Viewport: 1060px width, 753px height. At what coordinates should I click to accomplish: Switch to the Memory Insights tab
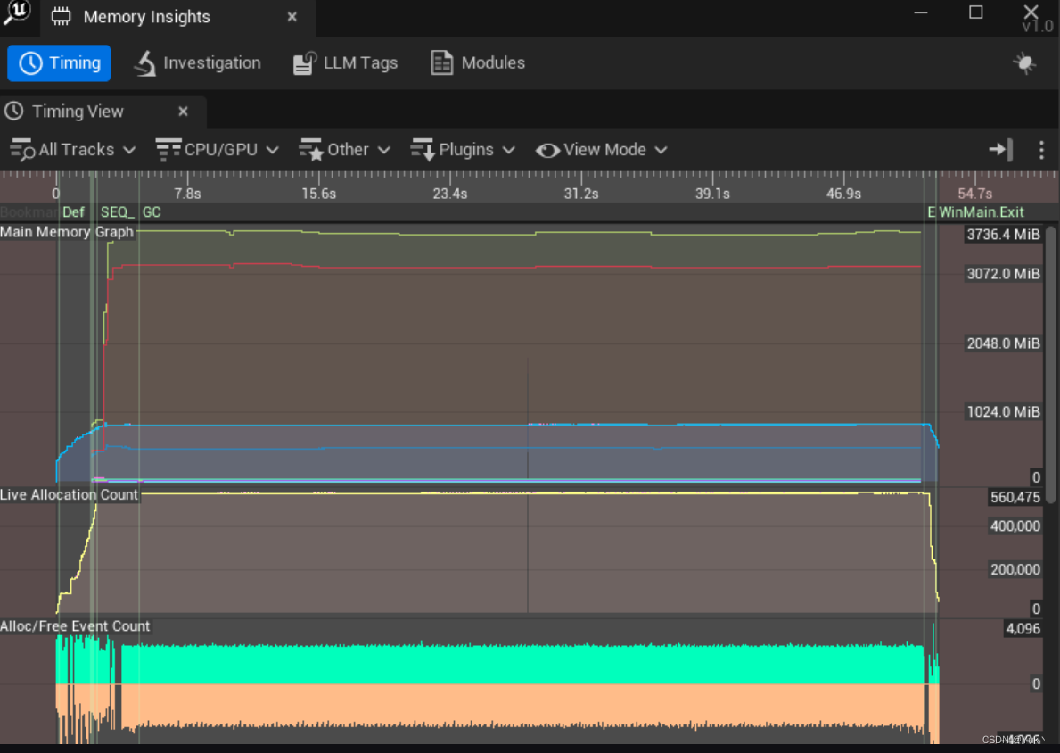point(146,16)
